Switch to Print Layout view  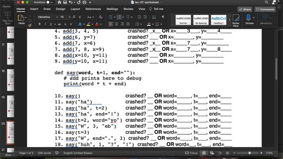204,153
